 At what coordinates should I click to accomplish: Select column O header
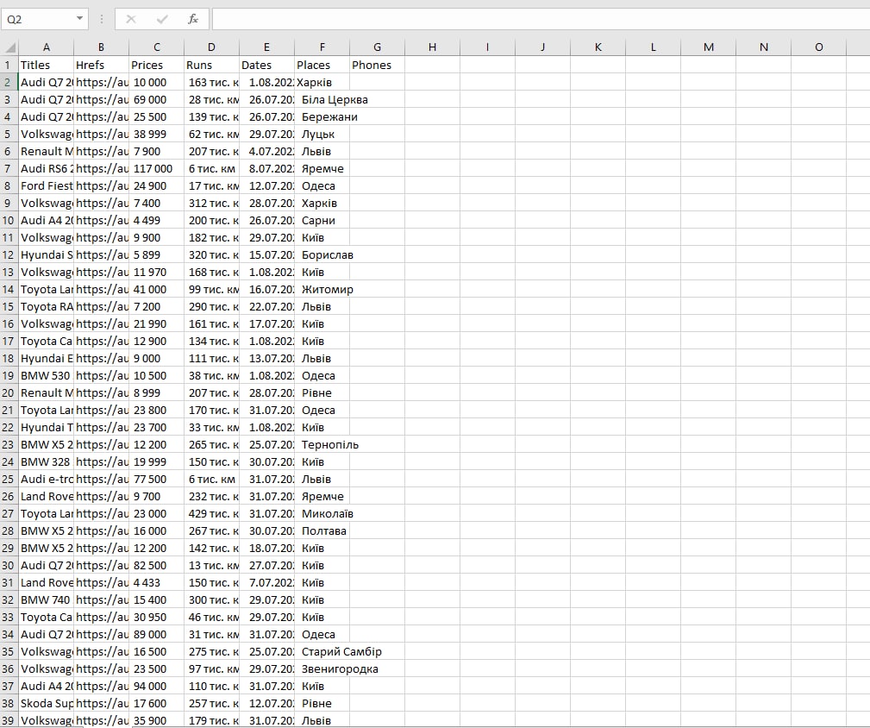point(819,47)
